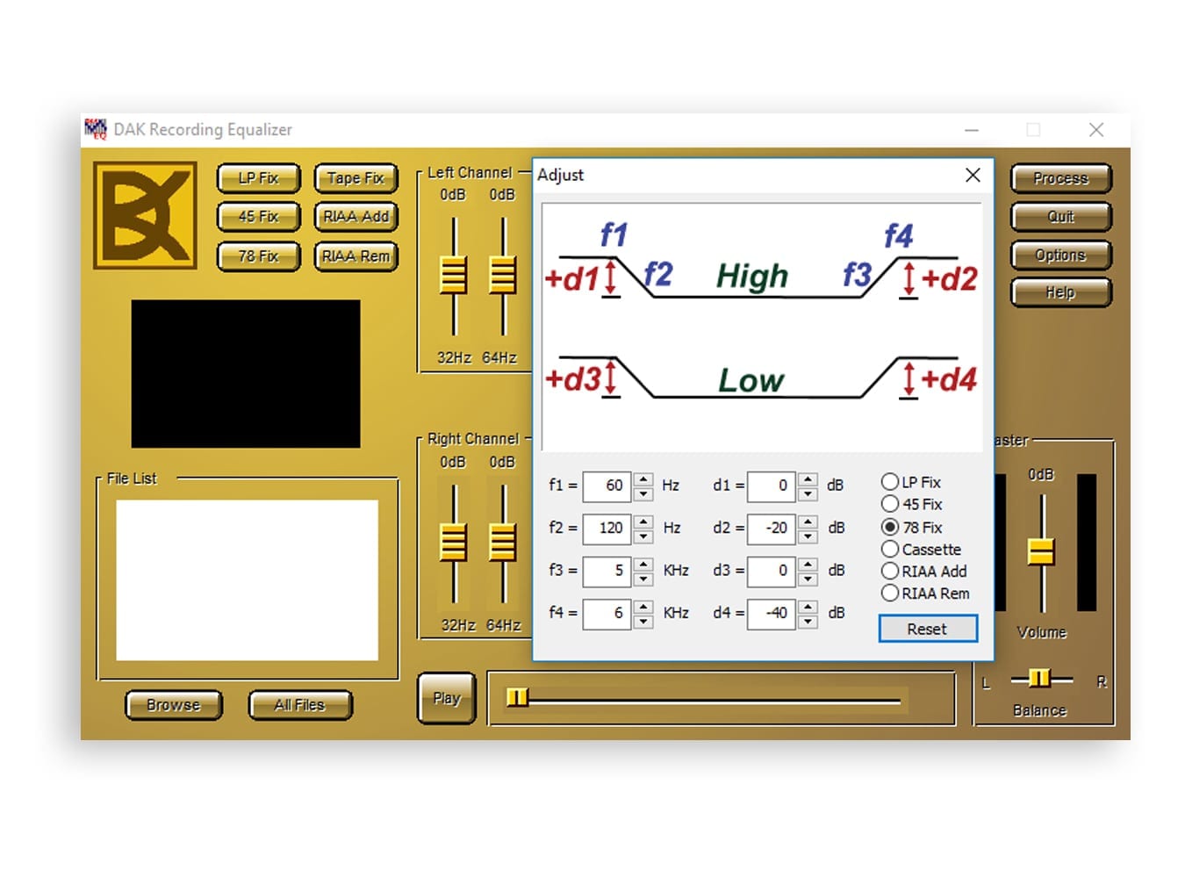Open the Options dialog

tap(1059, 255)
